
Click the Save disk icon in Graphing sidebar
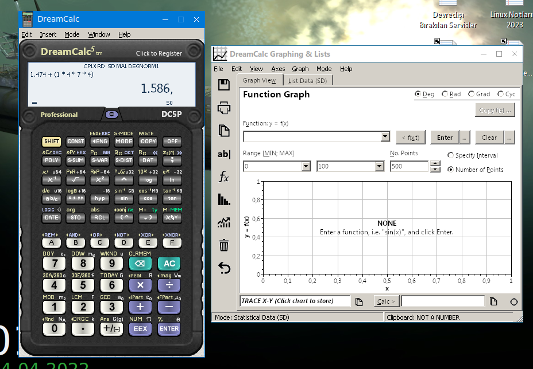point(224,85)
